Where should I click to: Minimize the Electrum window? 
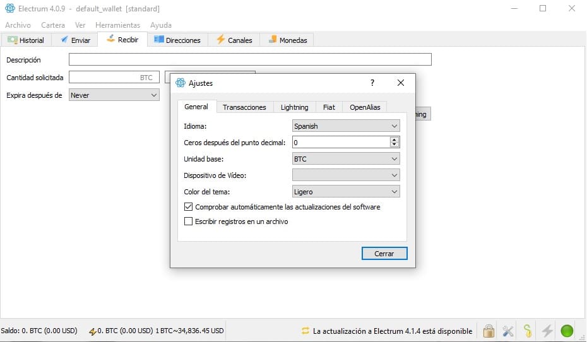point(514,8)
